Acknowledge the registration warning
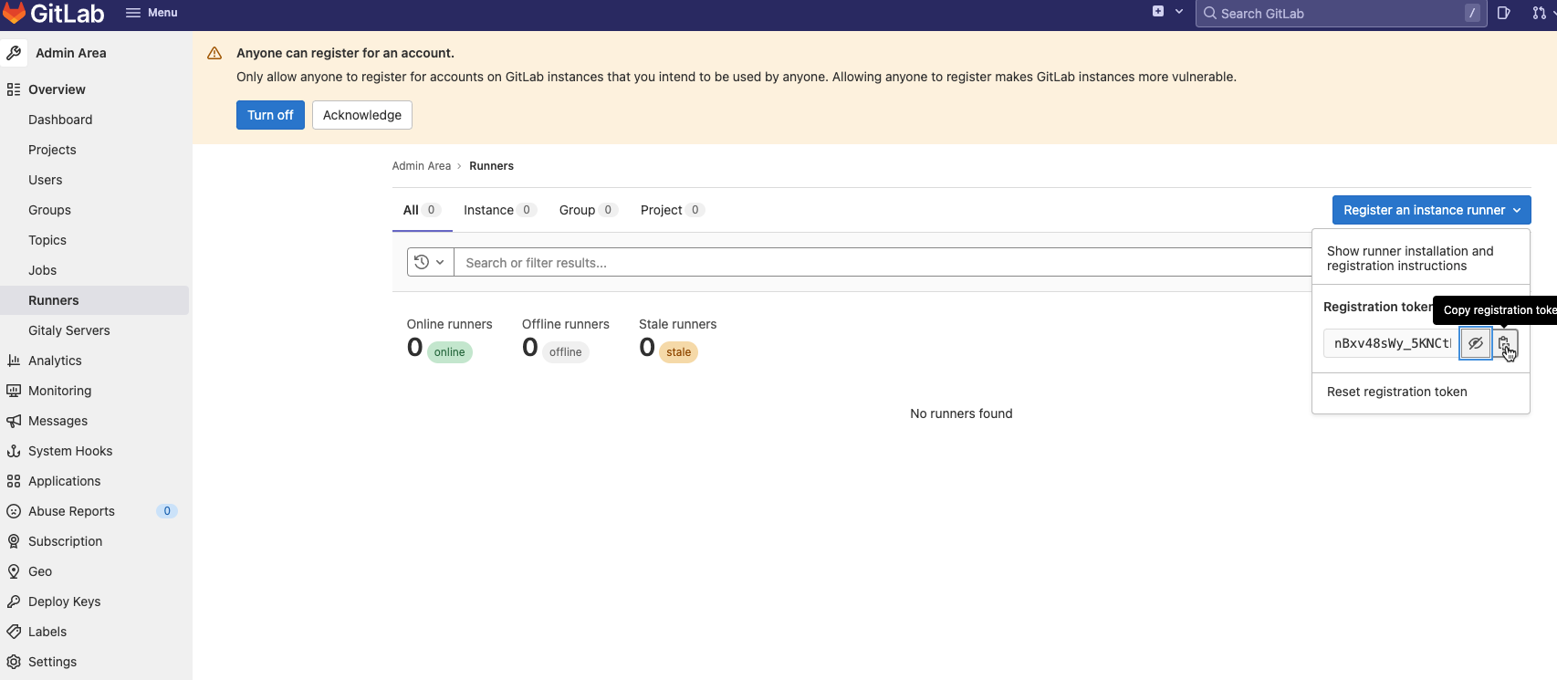Screen dimensions: 1557x680 tap(362, 115)
